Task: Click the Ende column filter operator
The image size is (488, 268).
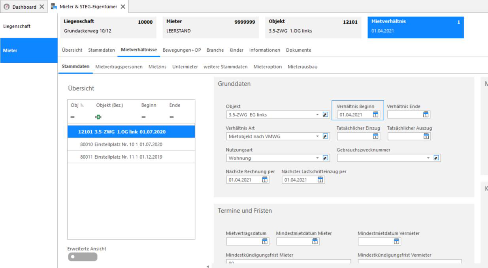Action: [x=172, y=117]
